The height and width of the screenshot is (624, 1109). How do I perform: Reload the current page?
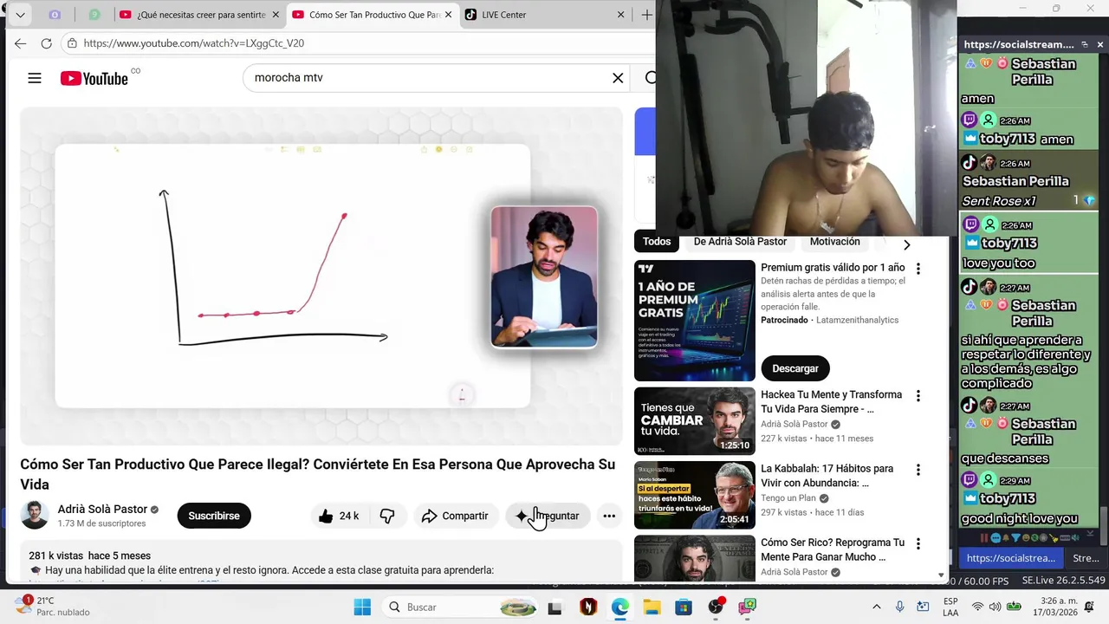(47, 43)
